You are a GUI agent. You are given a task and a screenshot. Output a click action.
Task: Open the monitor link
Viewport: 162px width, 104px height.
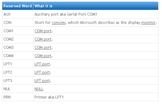click(148, 23)
